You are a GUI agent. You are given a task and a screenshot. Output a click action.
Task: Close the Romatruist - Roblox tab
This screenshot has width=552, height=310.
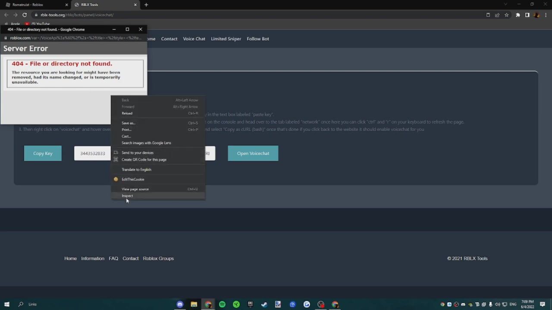click(67, 5)
